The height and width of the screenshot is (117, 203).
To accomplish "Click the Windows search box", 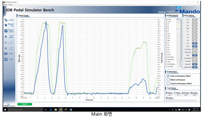I will (25, 110).
